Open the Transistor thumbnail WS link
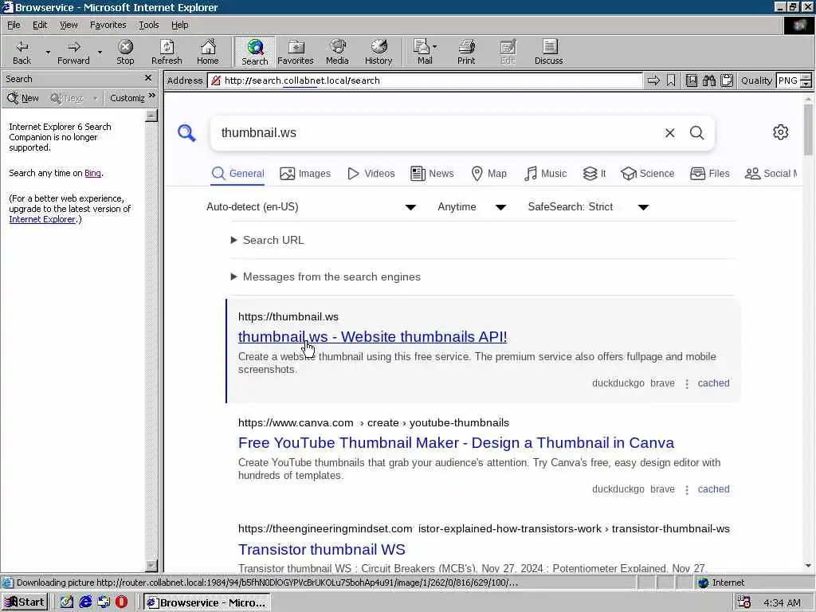Image resolution: width=816 pixels, height=612 pixels. pyautogui.click(x=322, y=550)
